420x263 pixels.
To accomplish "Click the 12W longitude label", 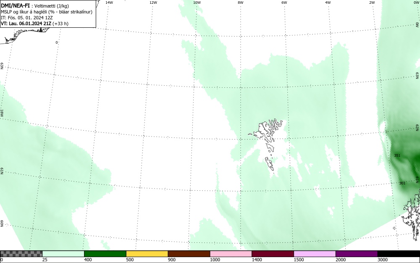I will tap(153, 3).
